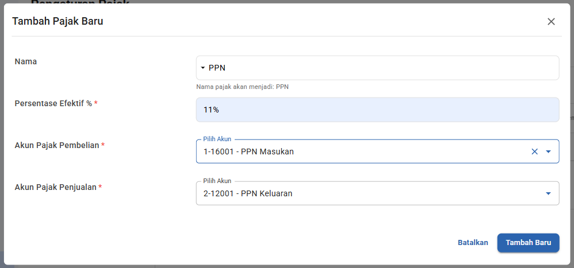The height and width of the screenshot is (268, 574).
Task: Click the Akun Pajak Pembelian label
Action: 57,145
